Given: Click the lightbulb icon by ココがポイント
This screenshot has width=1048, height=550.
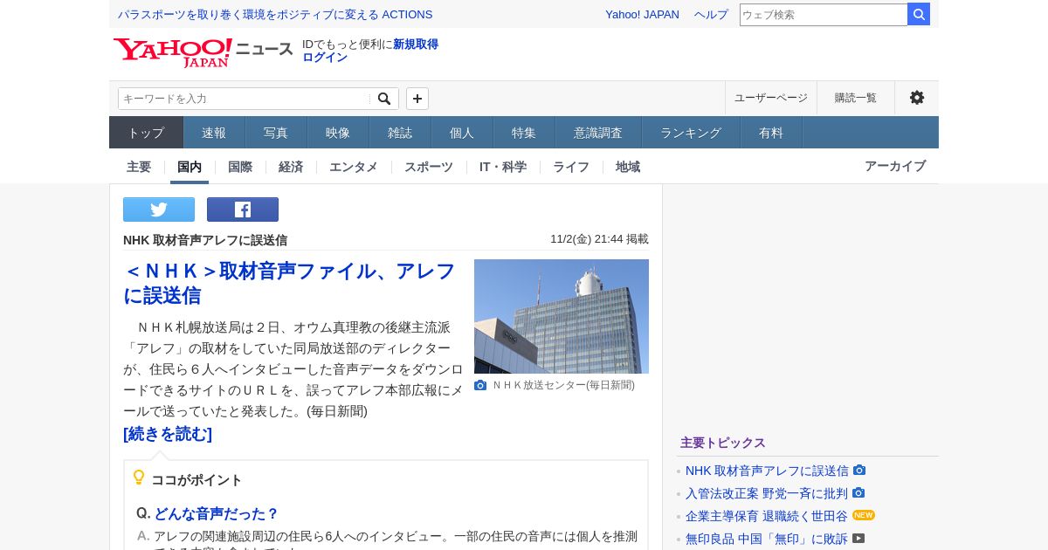Looking at the screenshot, I should click(x=139, y=478).
